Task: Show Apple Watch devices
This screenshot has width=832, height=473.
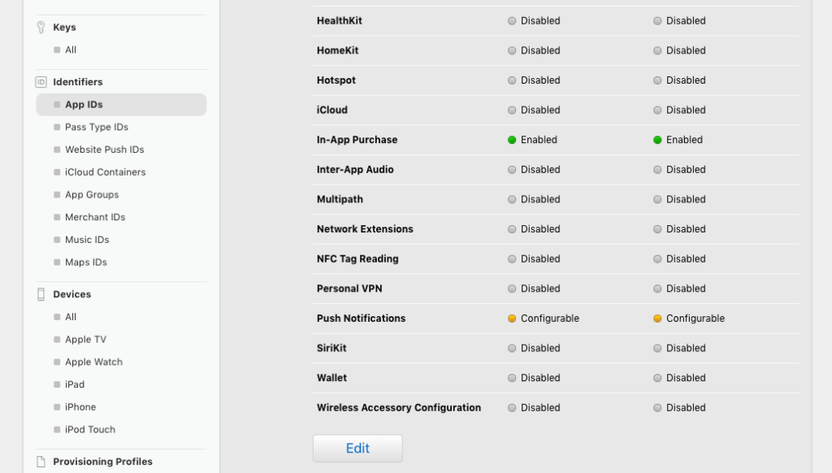Action: (x=93, y=362)
